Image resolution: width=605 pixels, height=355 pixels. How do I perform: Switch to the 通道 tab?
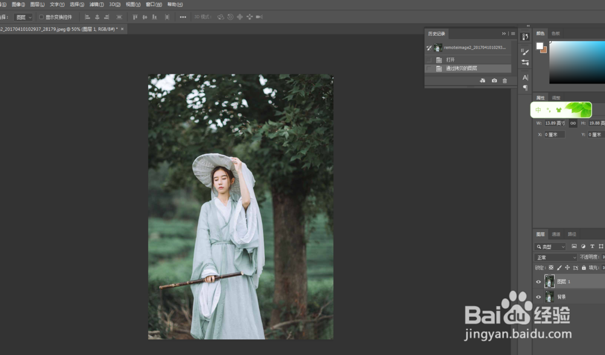[555, 234]
